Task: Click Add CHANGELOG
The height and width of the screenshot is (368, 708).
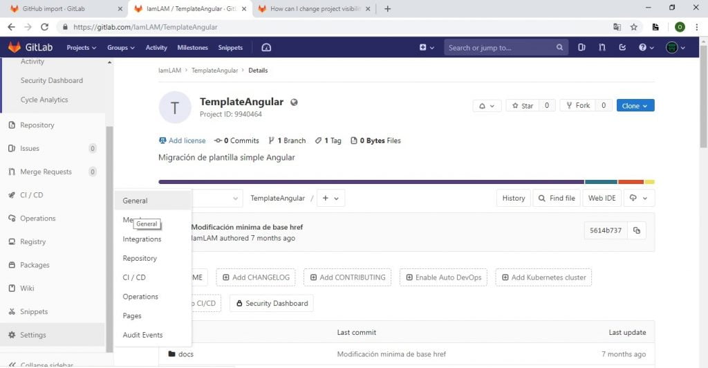Action: [256, 277]
